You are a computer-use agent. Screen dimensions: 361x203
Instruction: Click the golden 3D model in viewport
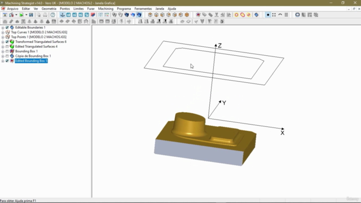(x=205, y=139)
